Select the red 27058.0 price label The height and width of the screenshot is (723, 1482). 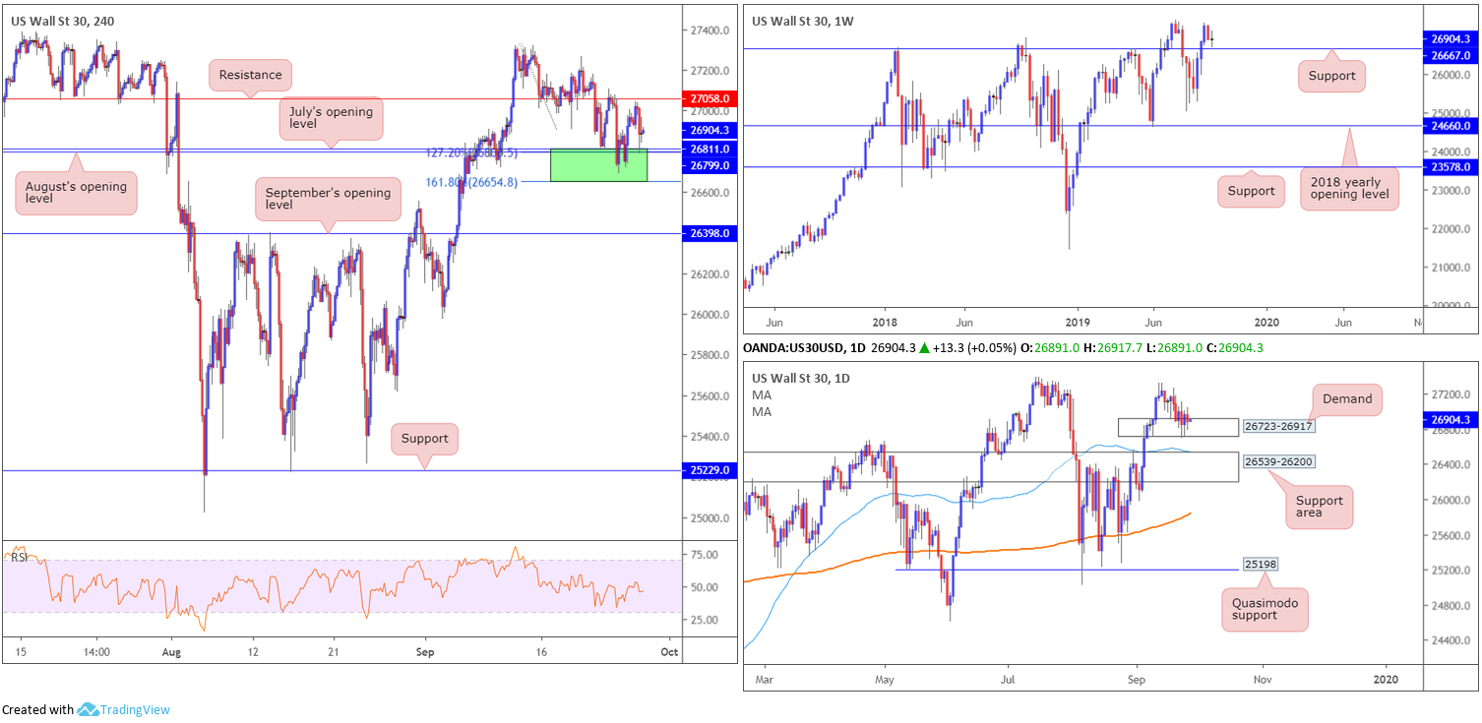(x=708, y=99)
